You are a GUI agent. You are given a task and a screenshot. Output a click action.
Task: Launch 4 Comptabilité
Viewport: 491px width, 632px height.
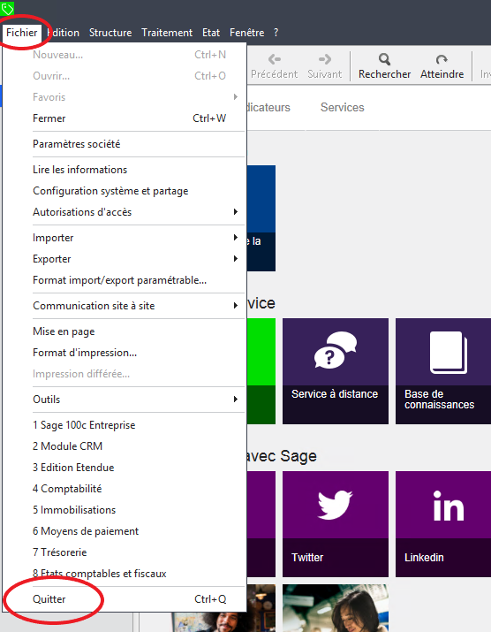[125, 489]
